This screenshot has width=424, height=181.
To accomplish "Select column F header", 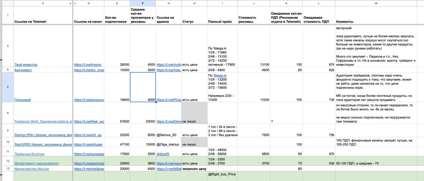I will coord(143,3).
